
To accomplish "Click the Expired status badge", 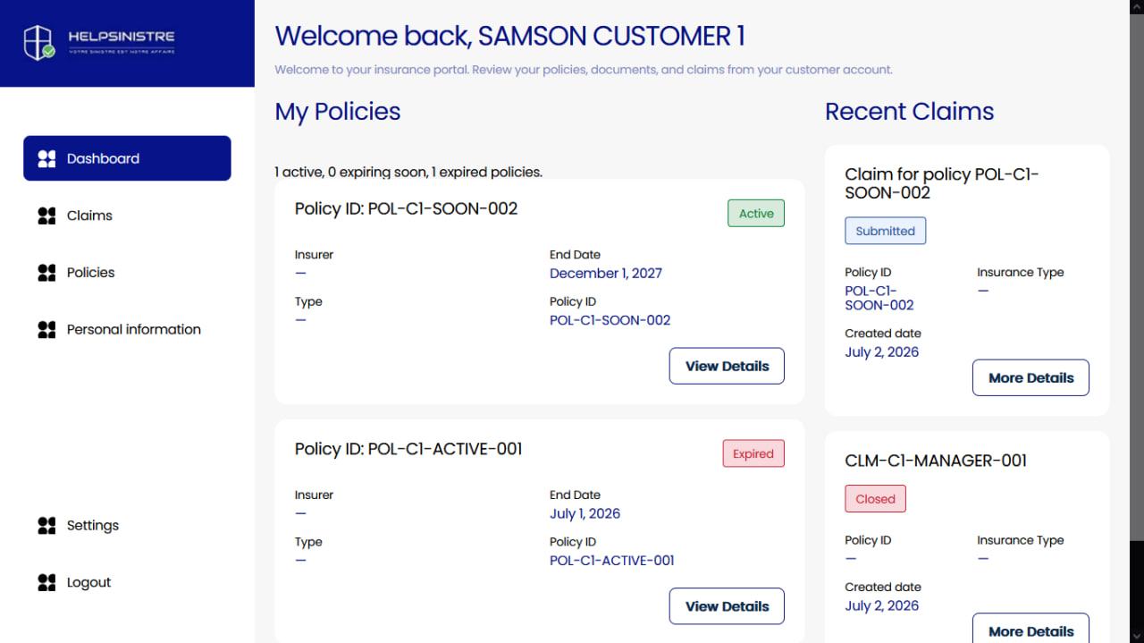I will [753, 453].
